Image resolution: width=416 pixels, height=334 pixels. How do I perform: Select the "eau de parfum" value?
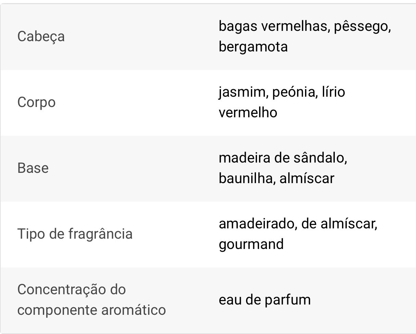coord(265,300)
